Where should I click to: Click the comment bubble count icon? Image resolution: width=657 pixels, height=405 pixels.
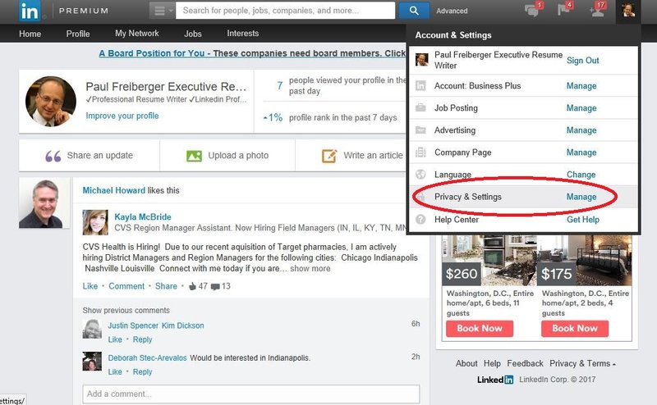coord(215,287)
